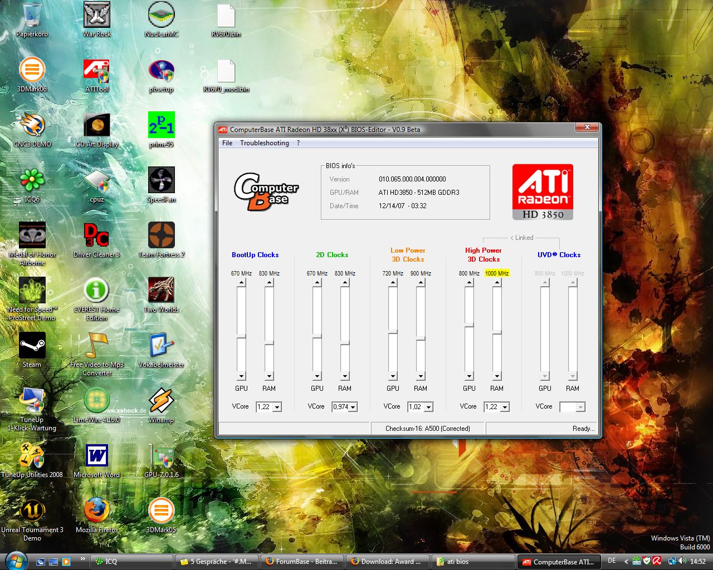713x570 pixels.
Task: Select the Medal of Honor Airborne icon
Action: [x=32, y=244]
